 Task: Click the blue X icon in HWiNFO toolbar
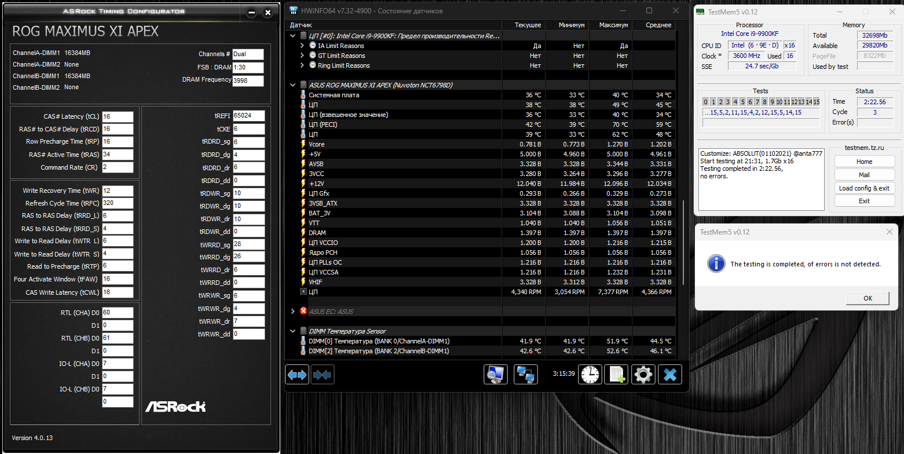670,375
